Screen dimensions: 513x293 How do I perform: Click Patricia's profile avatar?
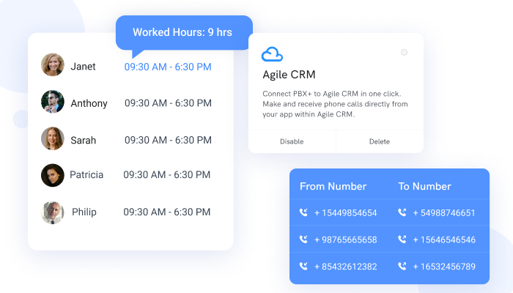click(x=53, y=175)
